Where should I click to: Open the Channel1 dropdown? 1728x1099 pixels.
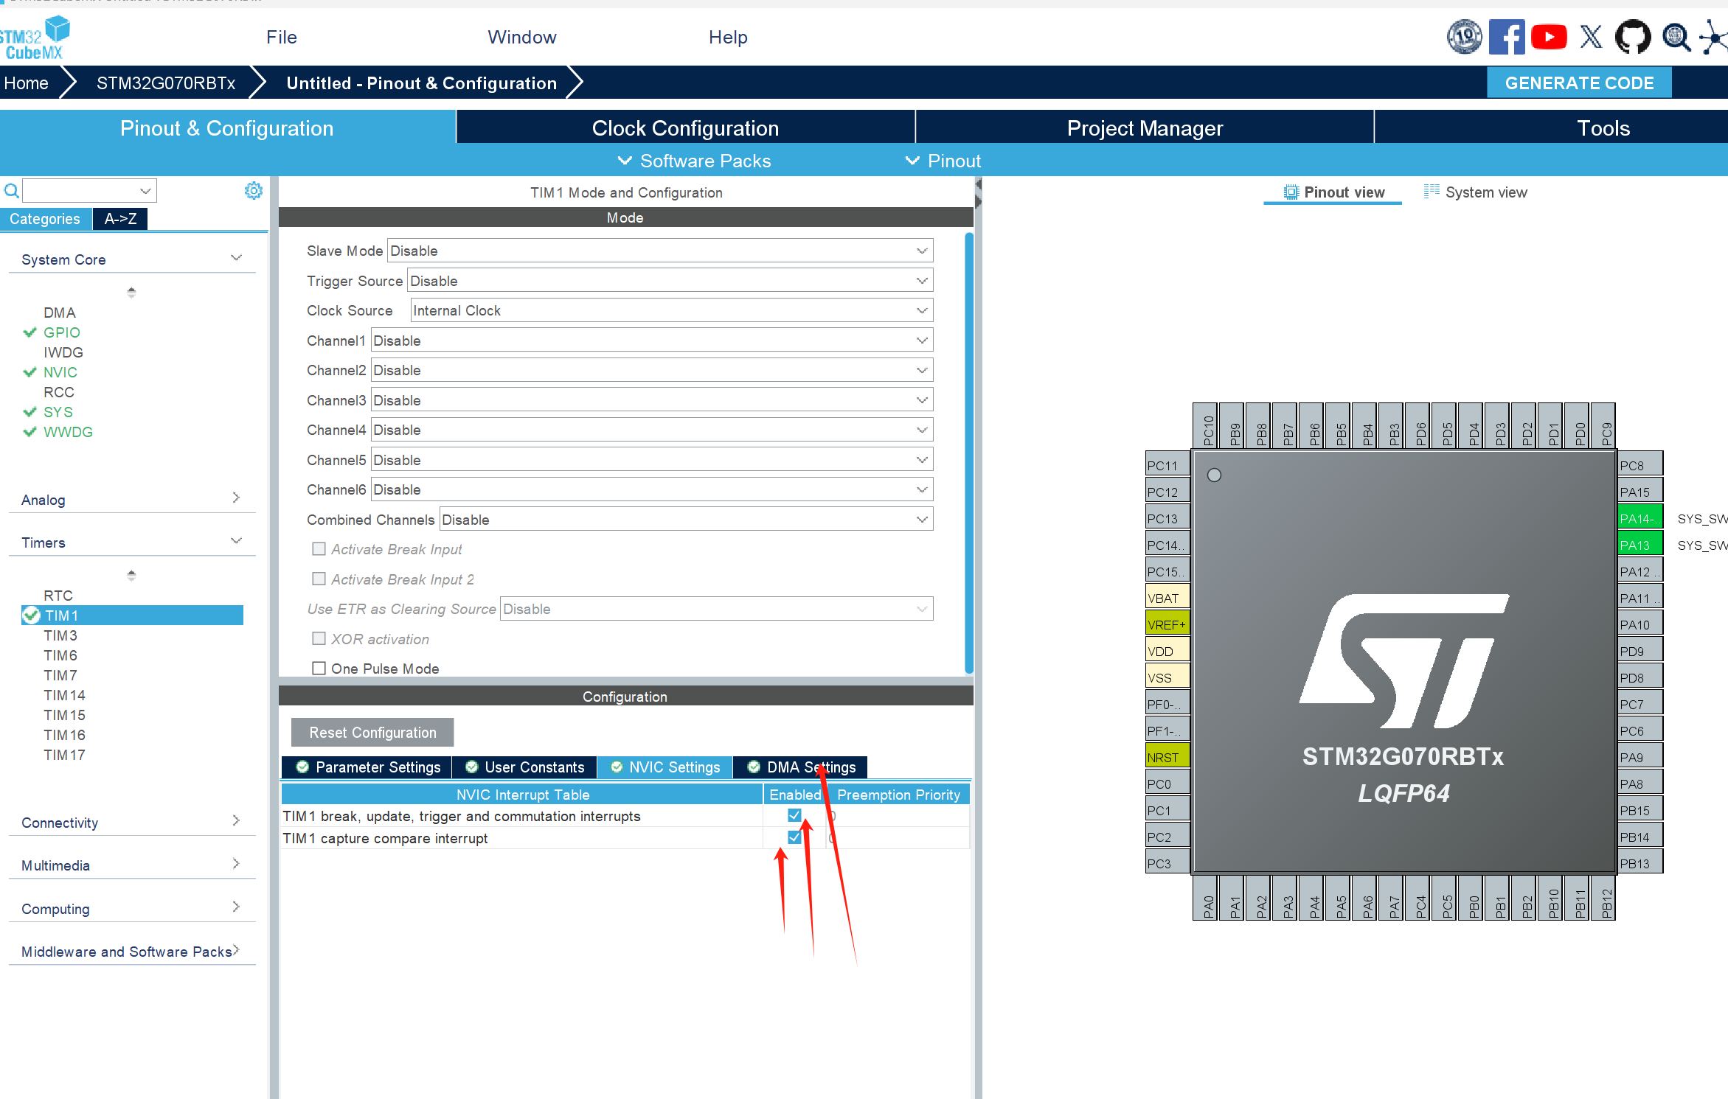[651, 341]
